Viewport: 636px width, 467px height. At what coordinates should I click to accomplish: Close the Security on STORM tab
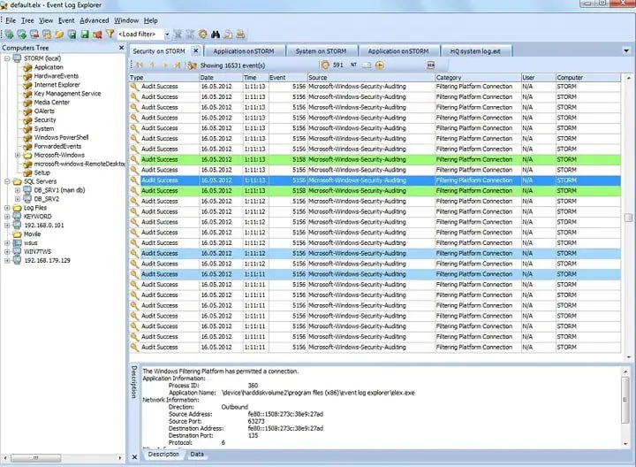pyautogui.click(x=196, y=50)
